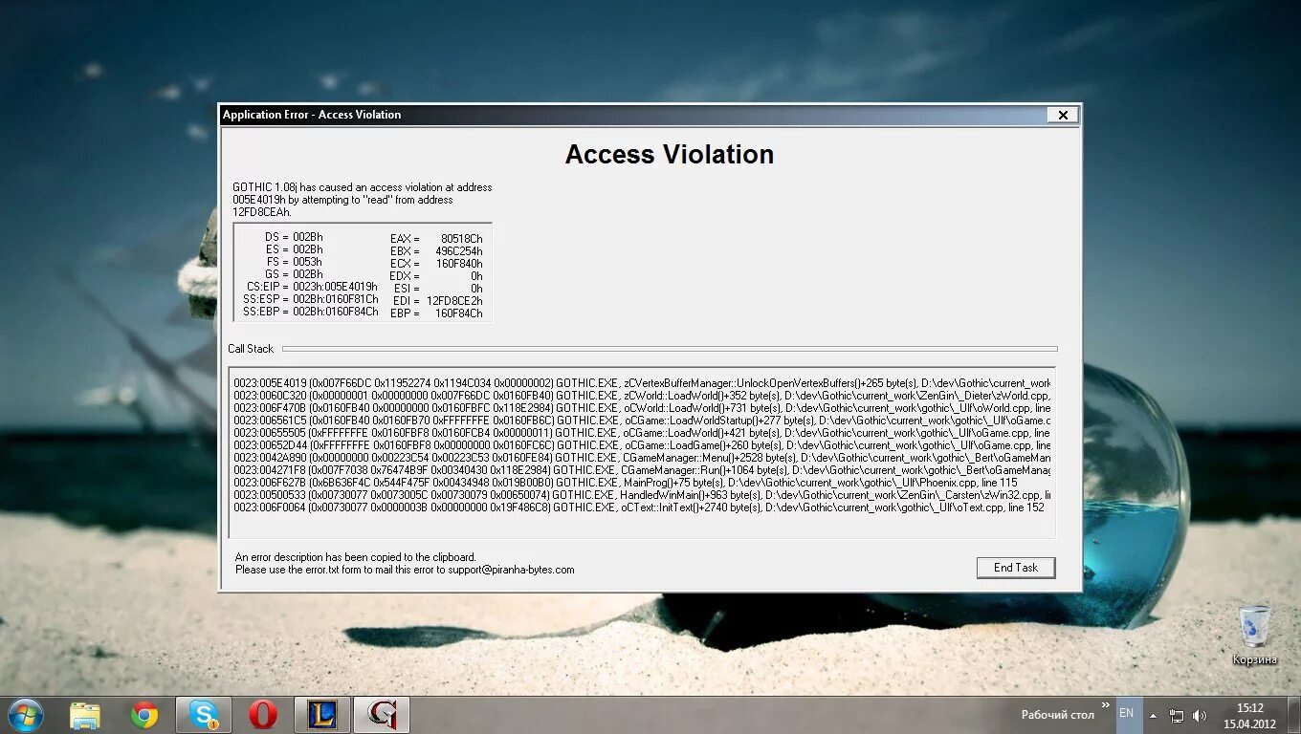Screen dimensions: 1301x734
Task: Select the oCWorld::LoadWorld +731 stack line
Action: 642,408
